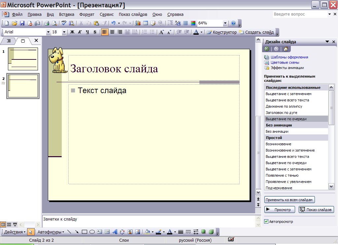Click the 3-D style cube icon

pos(211,232)
